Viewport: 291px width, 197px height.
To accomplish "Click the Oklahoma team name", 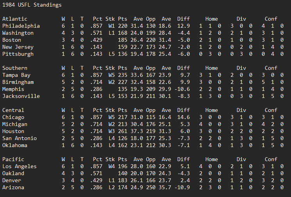I will tap(14, 146).
